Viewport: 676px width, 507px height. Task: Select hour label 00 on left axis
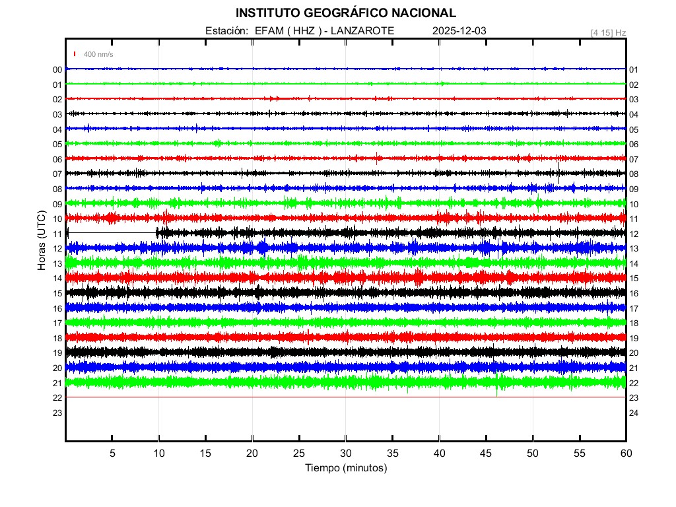coord(57,69)
